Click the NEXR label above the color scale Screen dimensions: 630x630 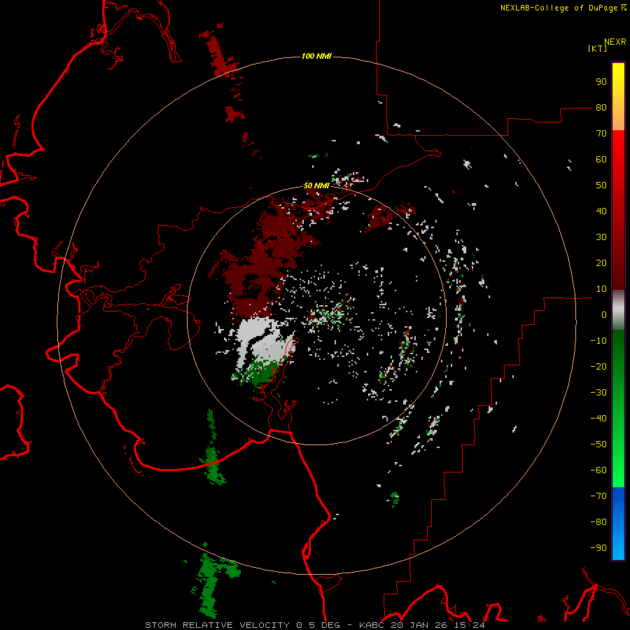tap(615, 42)
